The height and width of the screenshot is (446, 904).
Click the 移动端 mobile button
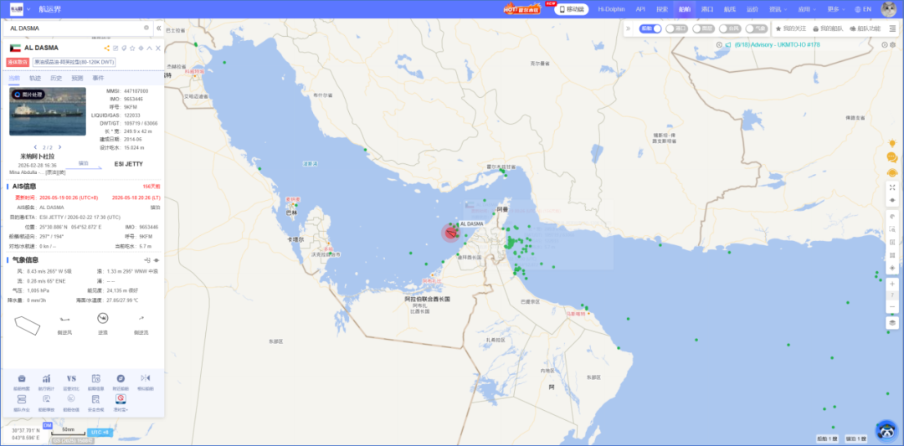pyautogui.click(x=572, y=9)
